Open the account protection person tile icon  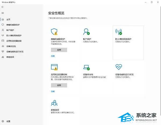(x=86, y=32)
